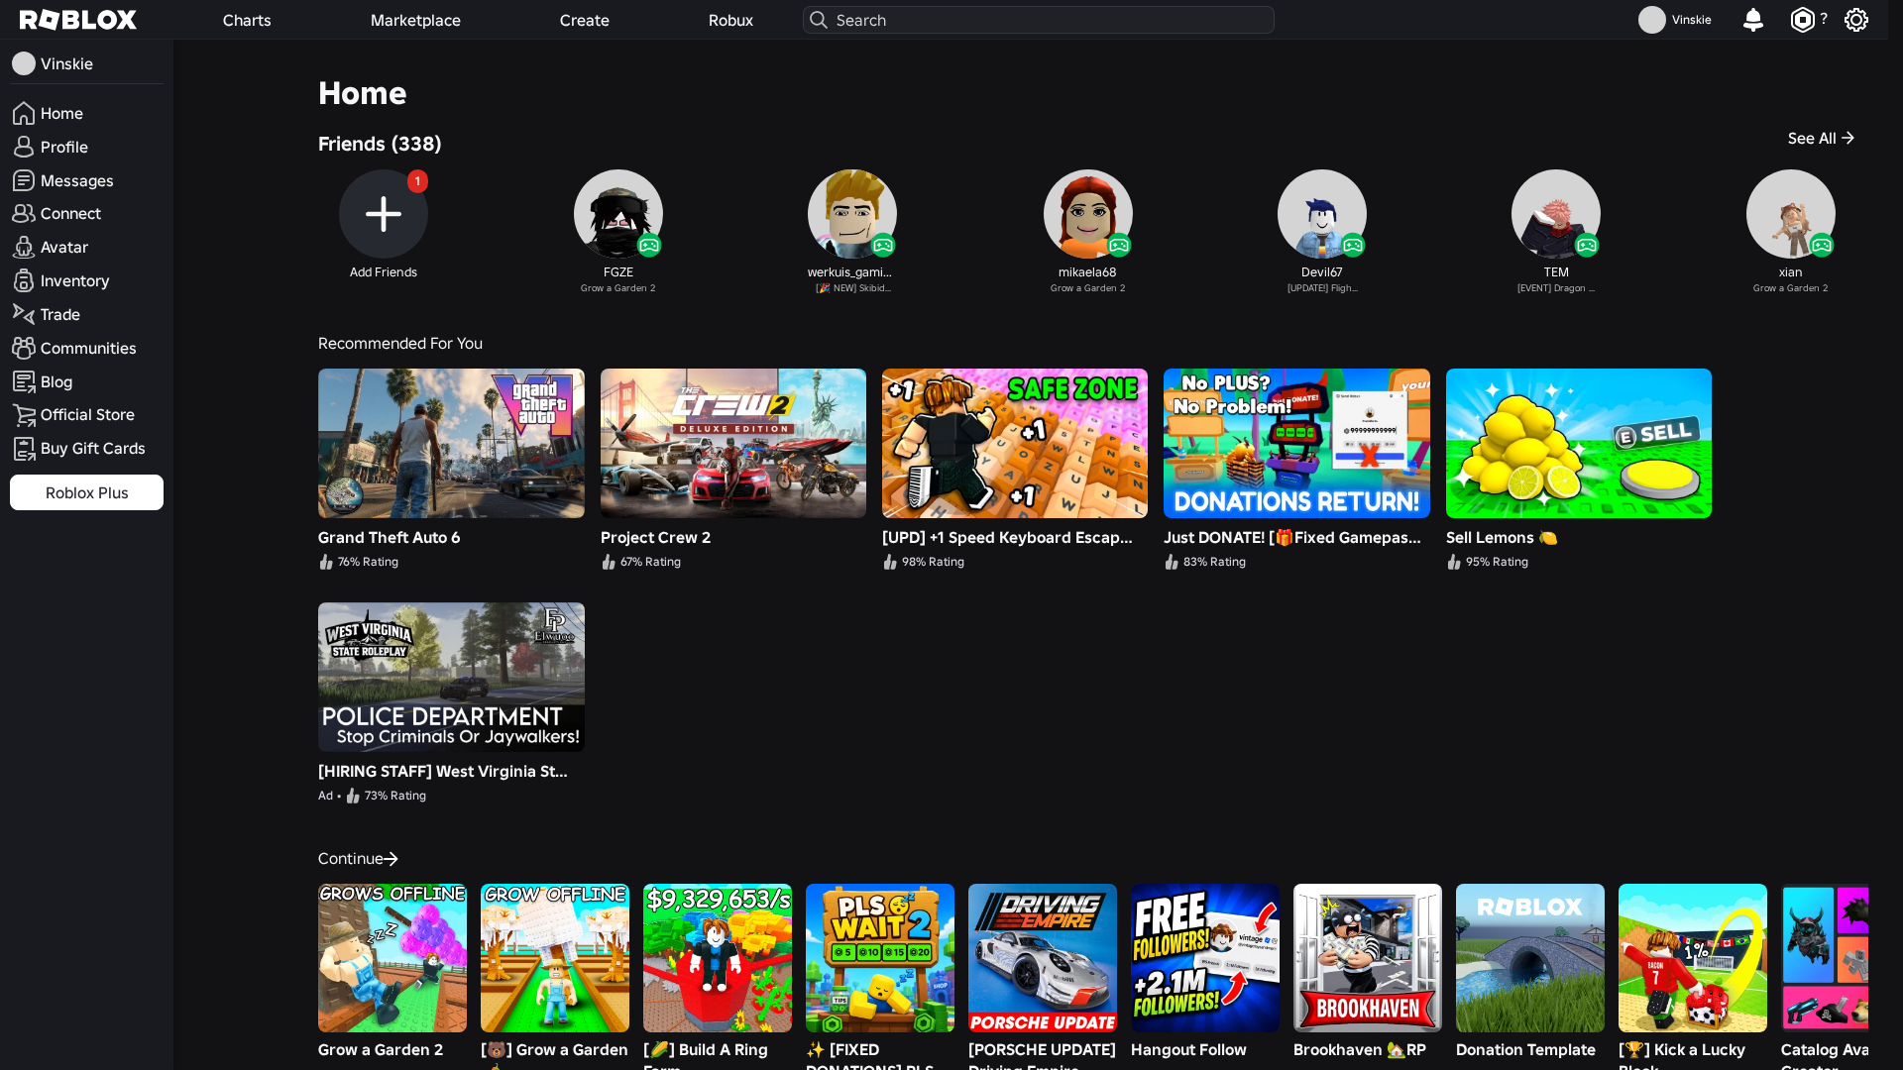Open the Create tab
1903x1070 pixels.
(584, 20)
